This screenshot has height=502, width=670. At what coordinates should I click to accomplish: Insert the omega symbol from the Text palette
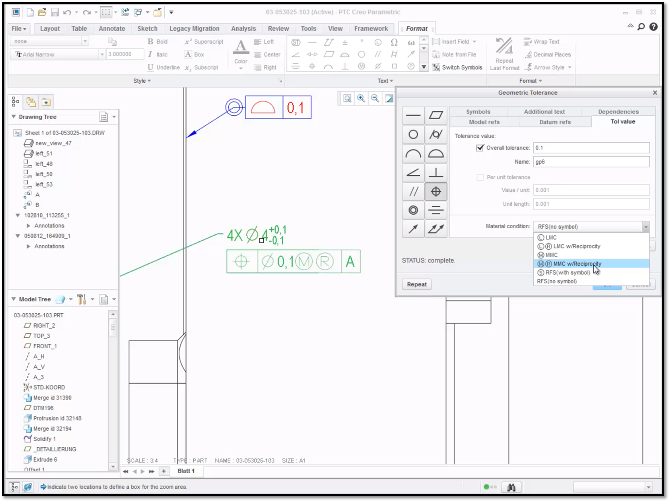pyautogui.click(x=394, y=42)
